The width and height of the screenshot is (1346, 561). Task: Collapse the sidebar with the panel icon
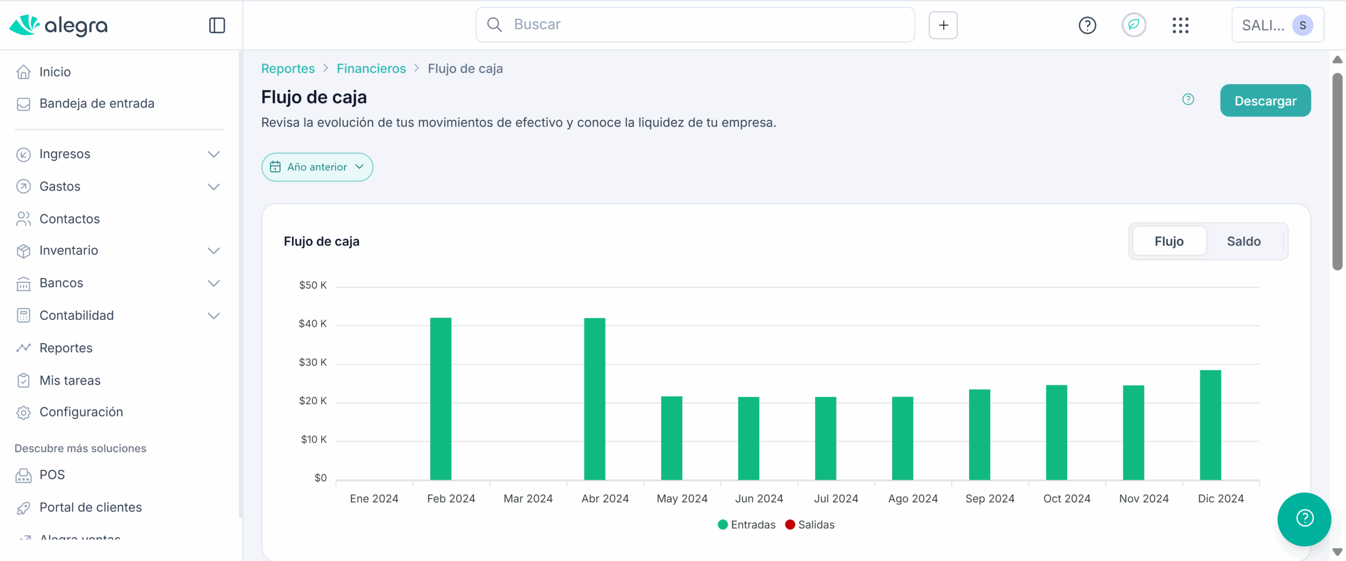[x=217, y=25]
